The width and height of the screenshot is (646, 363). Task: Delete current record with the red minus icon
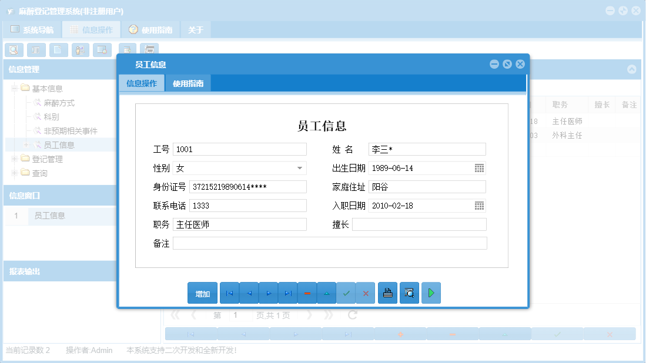pos(307,293)
